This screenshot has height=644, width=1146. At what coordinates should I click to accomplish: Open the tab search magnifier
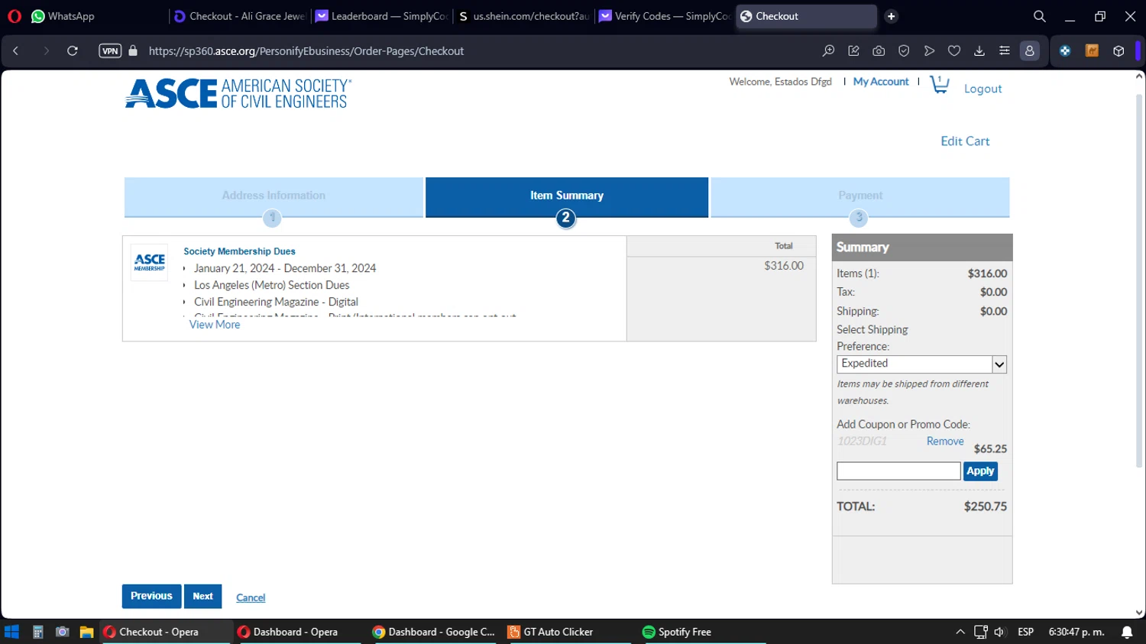(x=1039, y=16)
